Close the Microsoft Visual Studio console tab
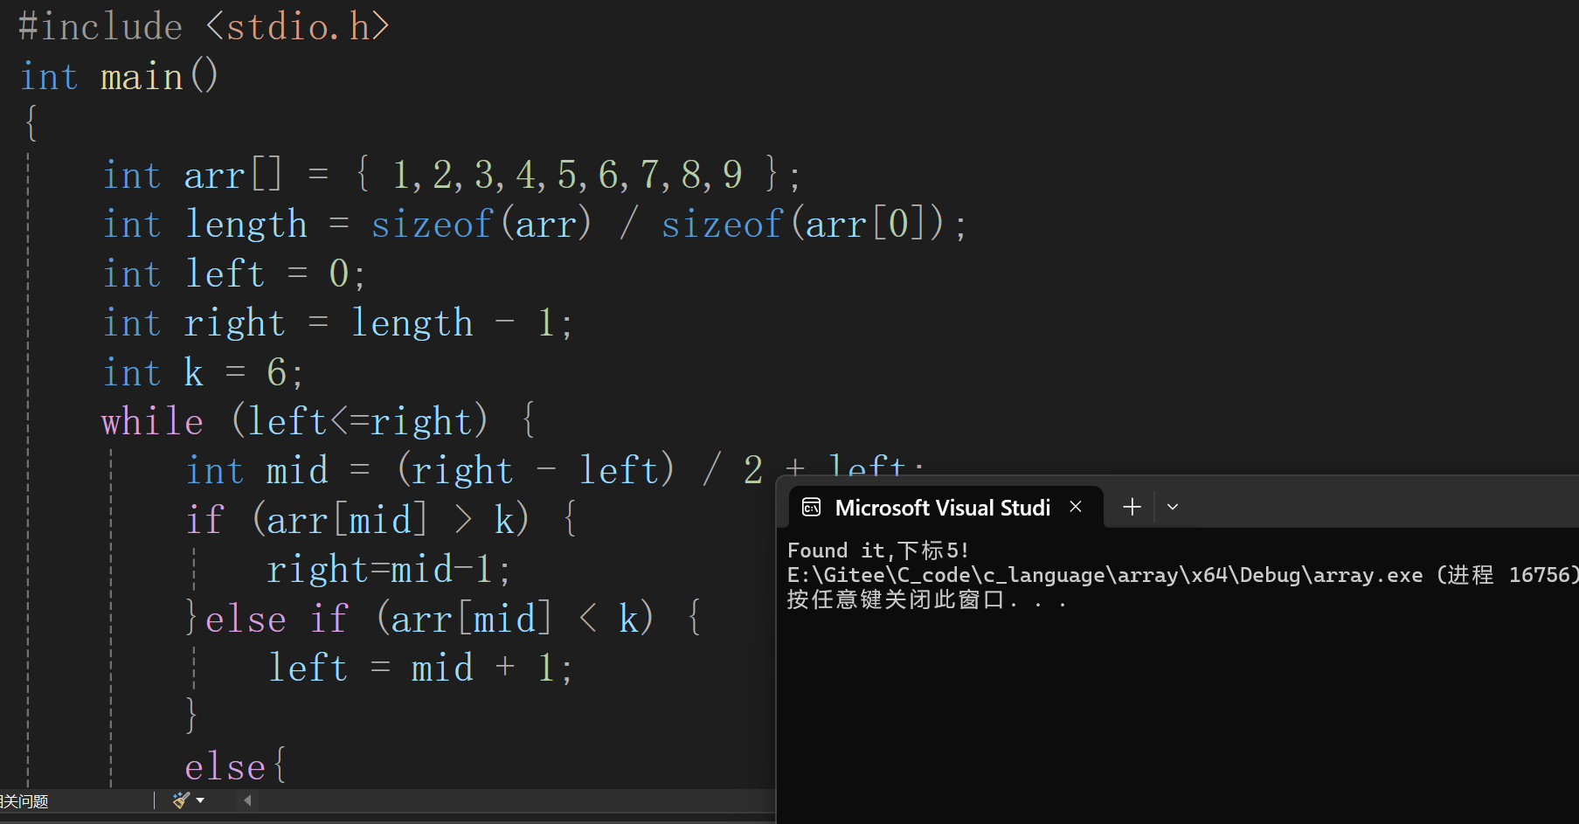The width and height of the screenshot is (1579, 824). 1076,507
